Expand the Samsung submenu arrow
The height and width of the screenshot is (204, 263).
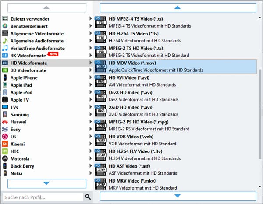click(x=91, y=114)
